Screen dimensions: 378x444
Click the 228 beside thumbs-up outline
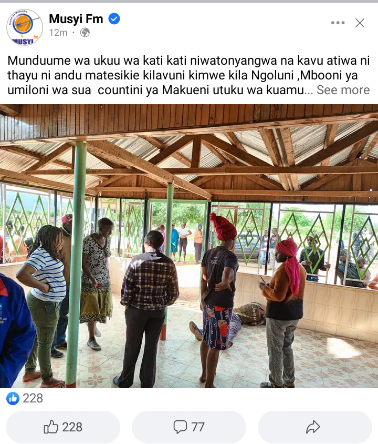tap(72, 427)
